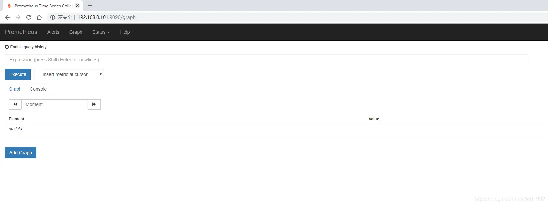Open site info via the not-secure icon
548x205 pixels.
tap(53, 17)
